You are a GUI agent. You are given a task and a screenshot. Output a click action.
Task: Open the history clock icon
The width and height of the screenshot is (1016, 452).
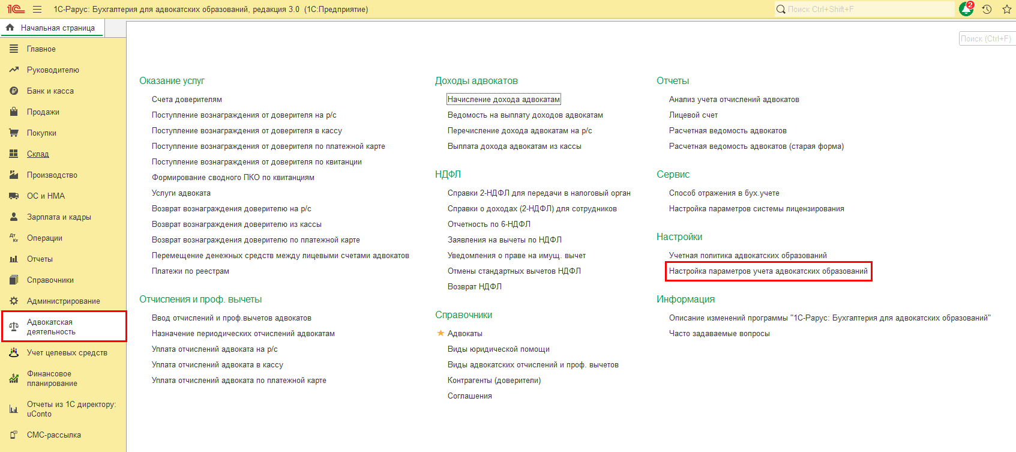987,9
